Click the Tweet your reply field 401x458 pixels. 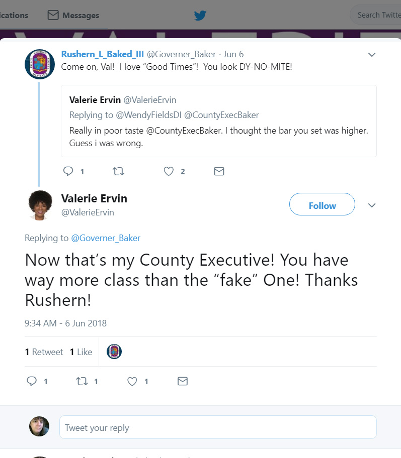point(218,427)
